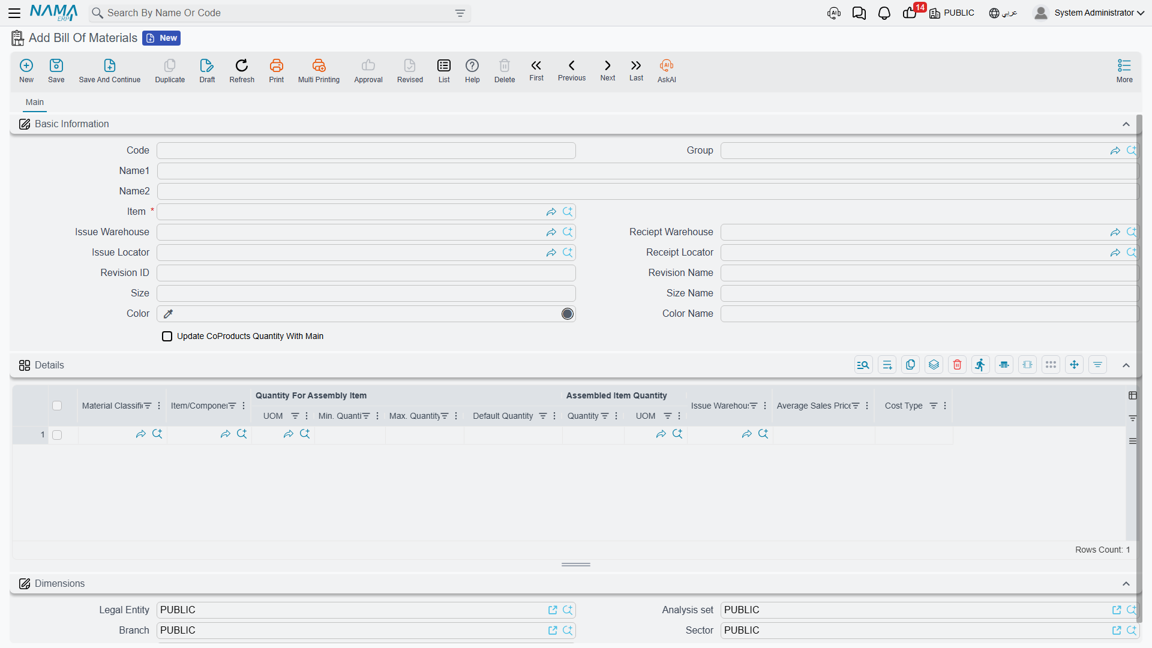1152x648 pixels.
Task: Open the chat messages icon
Action: click(x=859, y=13)
